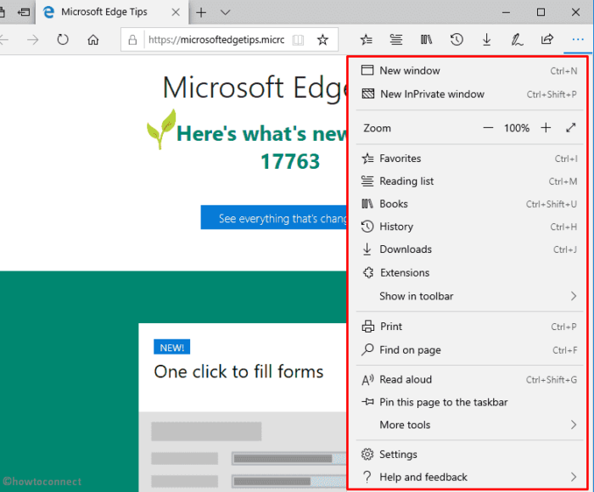Expand Show in toolbar submenu

469,296
